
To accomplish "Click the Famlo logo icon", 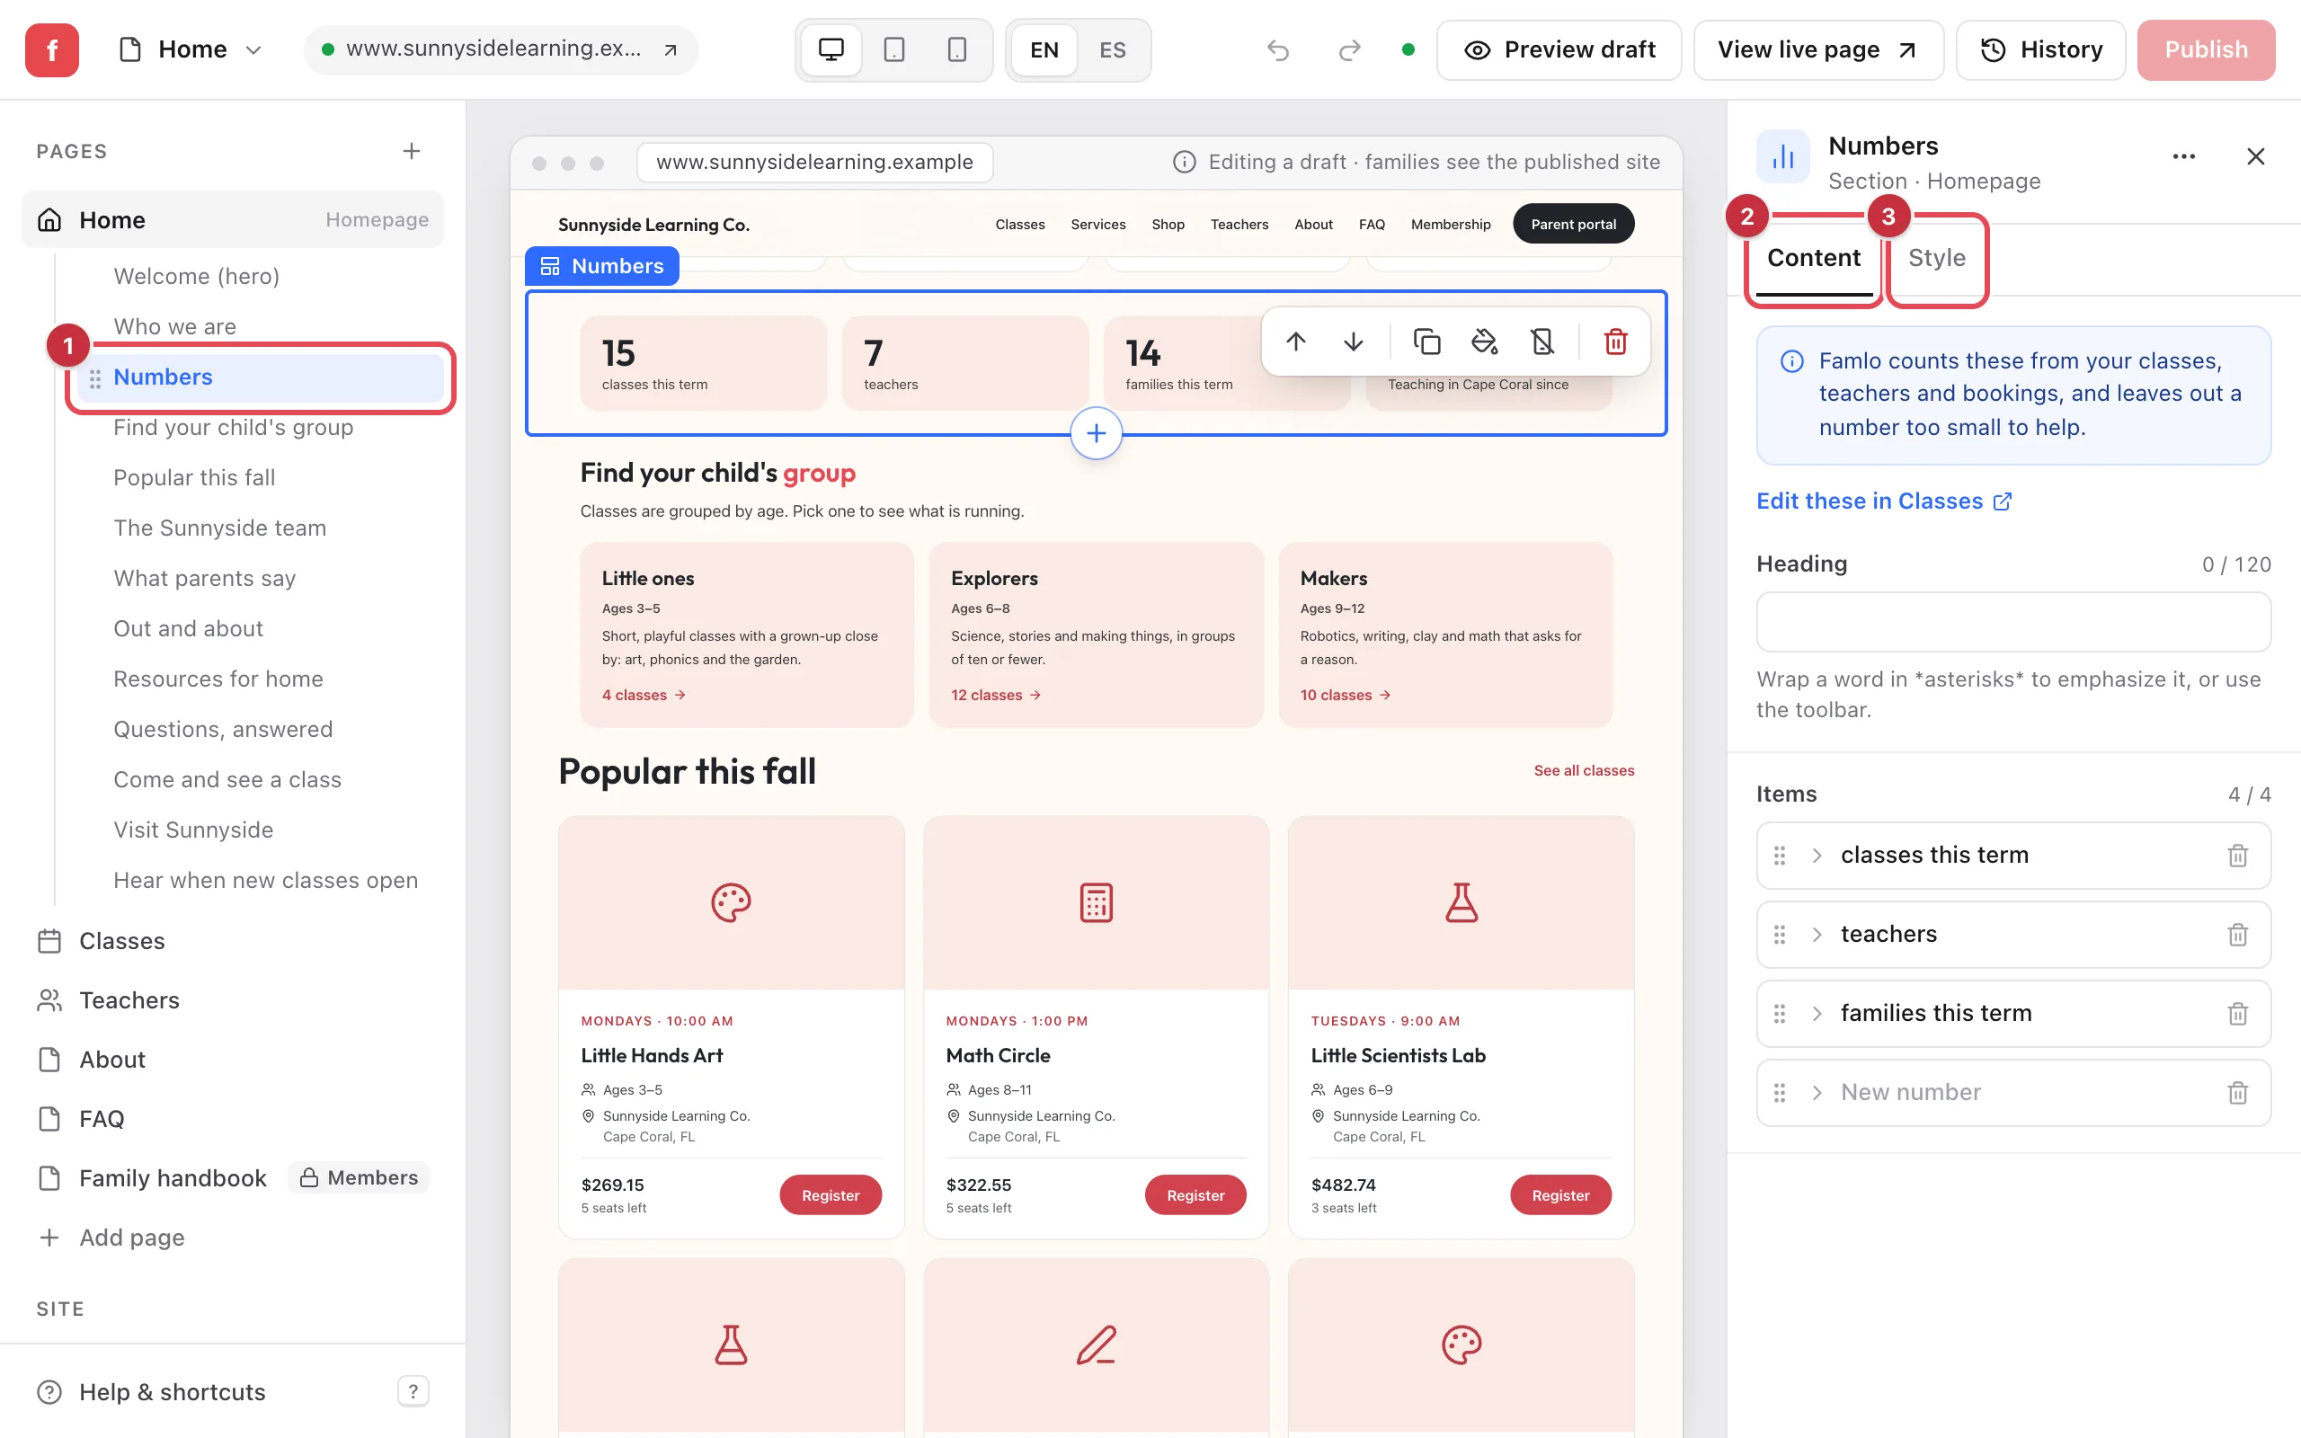I will click(x=52, y=49).
